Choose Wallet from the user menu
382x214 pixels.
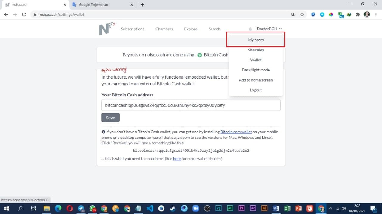pos(256,60)
